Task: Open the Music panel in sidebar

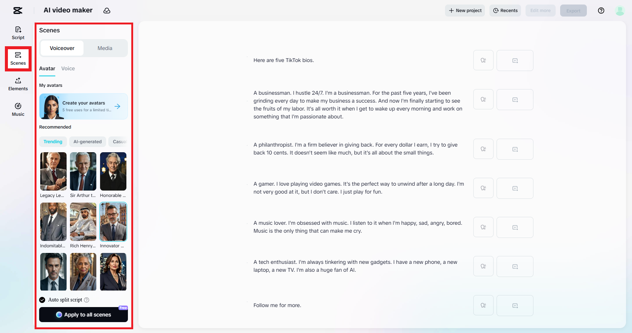Action: coord(18,109)
